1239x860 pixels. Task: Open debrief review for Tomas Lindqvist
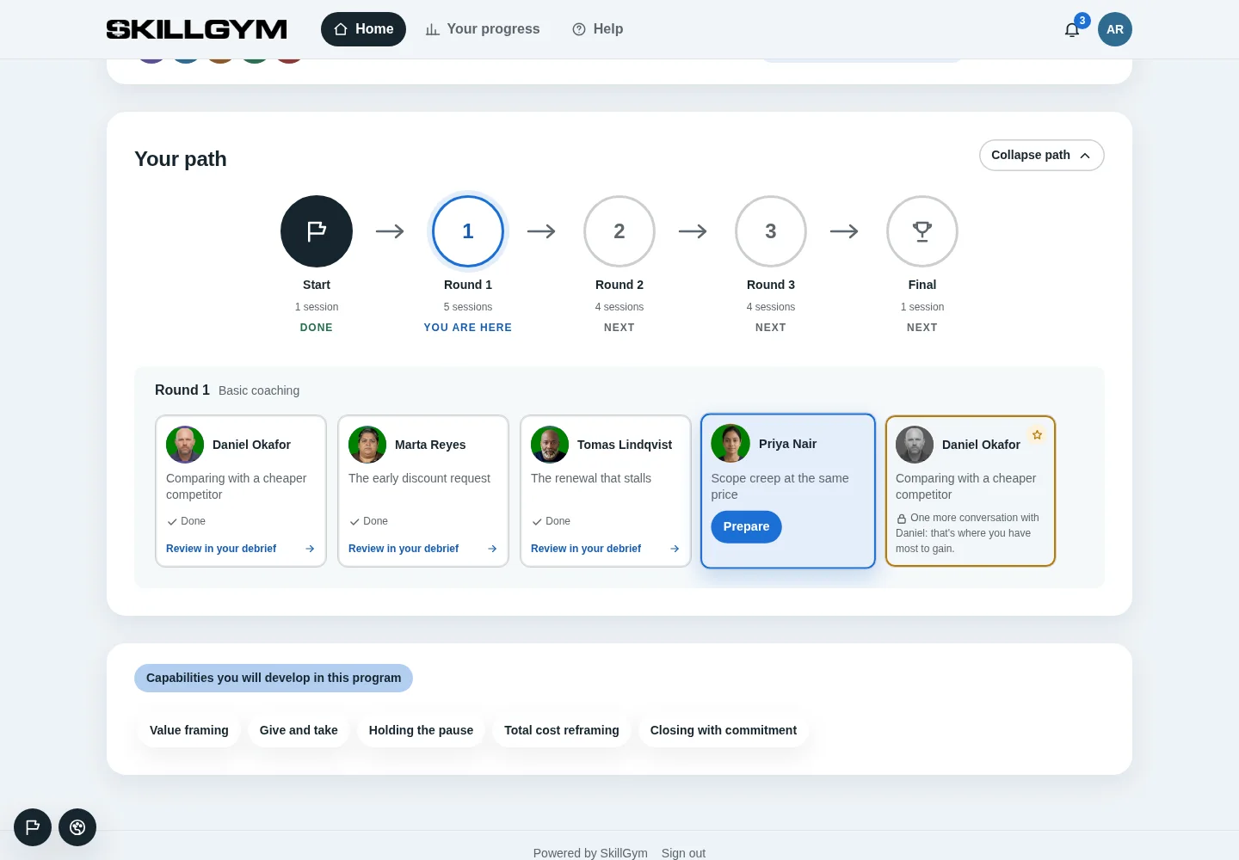(606, 549)
